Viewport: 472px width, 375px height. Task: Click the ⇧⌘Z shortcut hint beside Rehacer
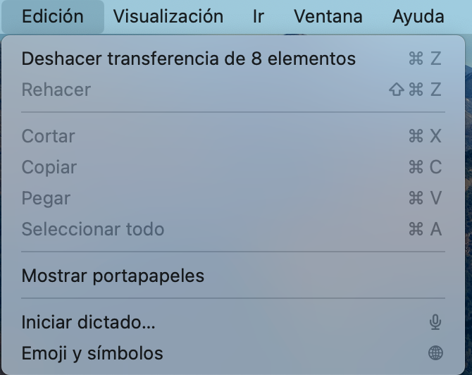(415, 90)
